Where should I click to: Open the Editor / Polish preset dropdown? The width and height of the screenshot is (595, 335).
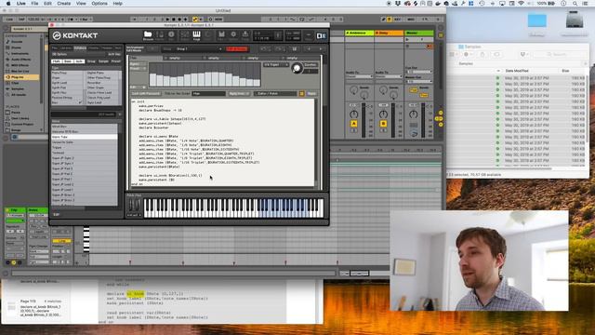(x=275, y=93)
